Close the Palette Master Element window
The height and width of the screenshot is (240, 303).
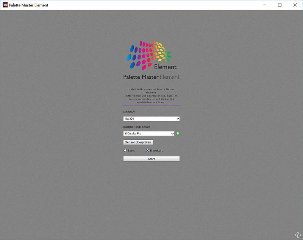[x=295, y=5]
